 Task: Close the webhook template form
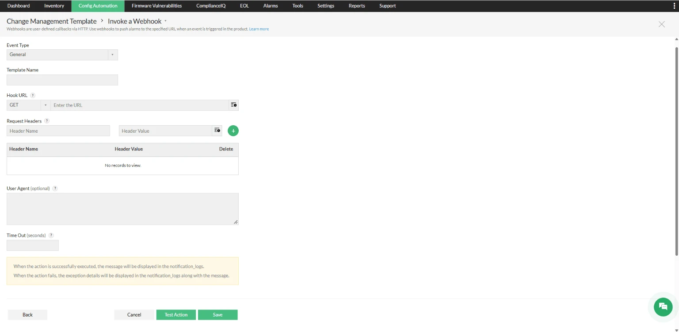point(662,24)
